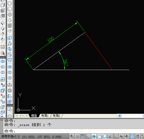Viewport: 144px width, 139px height.
Task: Select the Planar Surface tool
Action: click(x=10, y=31)
